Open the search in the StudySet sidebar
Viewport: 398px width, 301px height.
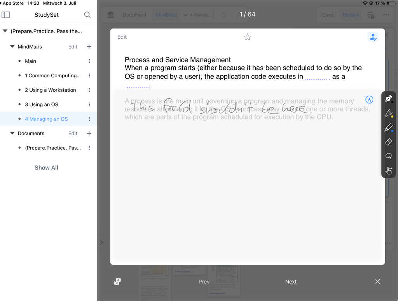click(x=87, y=14)
